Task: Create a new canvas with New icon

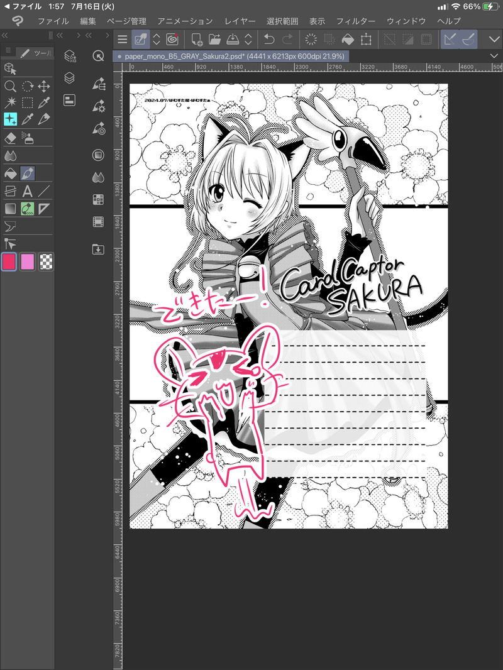Action: tap(197, 40)
